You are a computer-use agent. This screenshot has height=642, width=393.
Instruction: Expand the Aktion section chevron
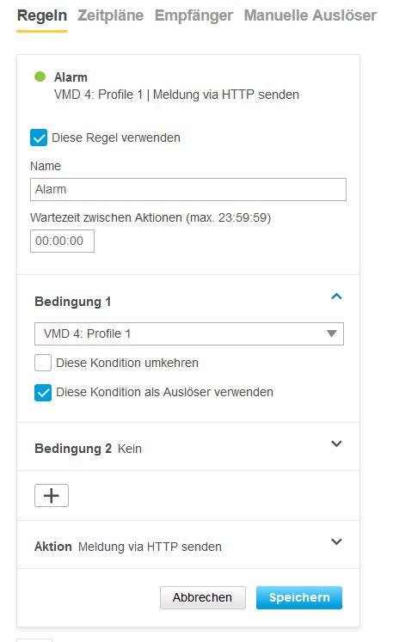336,541
